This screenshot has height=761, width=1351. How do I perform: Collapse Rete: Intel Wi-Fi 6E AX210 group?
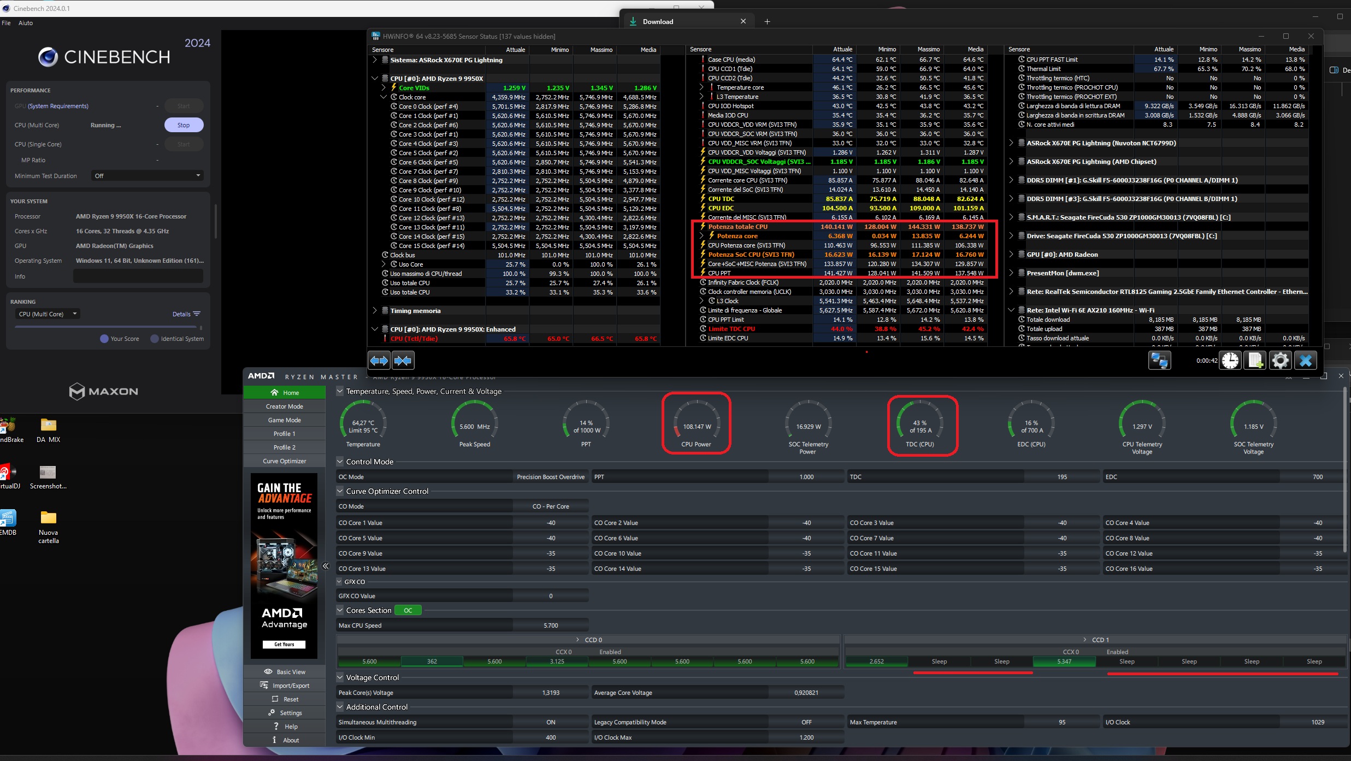point(1011,310)
